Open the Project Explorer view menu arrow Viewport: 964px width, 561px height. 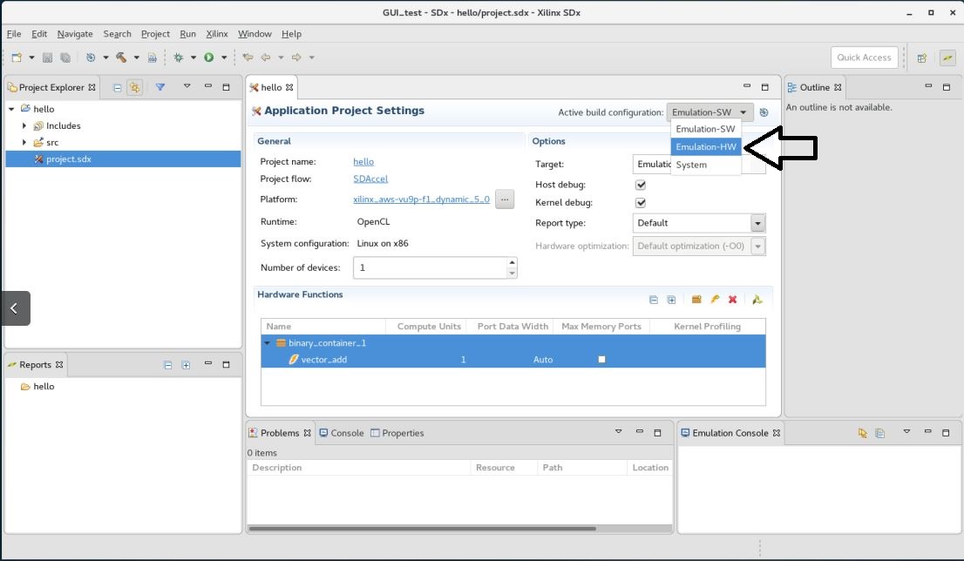tap(187, 86)
